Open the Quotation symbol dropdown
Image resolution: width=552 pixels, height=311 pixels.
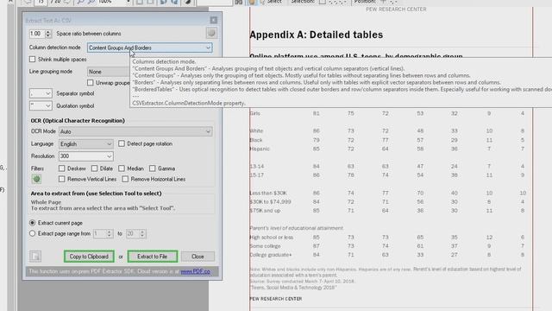41,105
